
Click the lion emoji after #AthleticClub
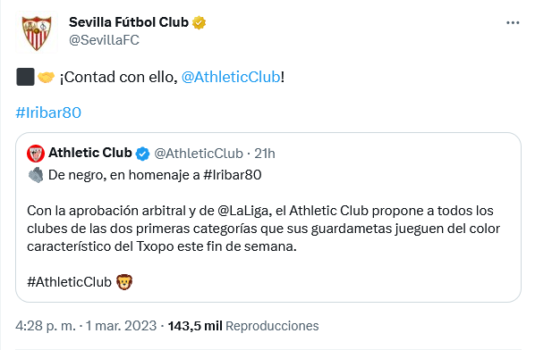124,282
